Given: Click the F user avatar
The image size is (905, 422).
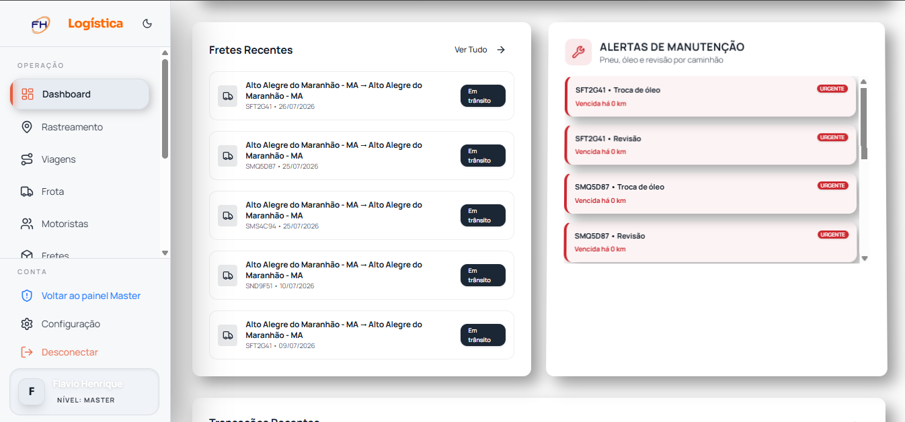Looking at the screenshot, I should tap(32, 392).
